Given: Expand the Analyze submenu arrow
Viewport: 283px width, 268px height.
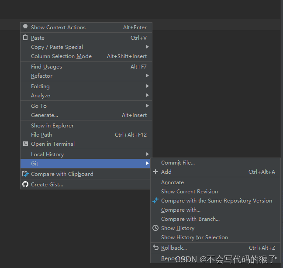Looking at the screenshot, I should pyautogui.click(x=148, y=95).
